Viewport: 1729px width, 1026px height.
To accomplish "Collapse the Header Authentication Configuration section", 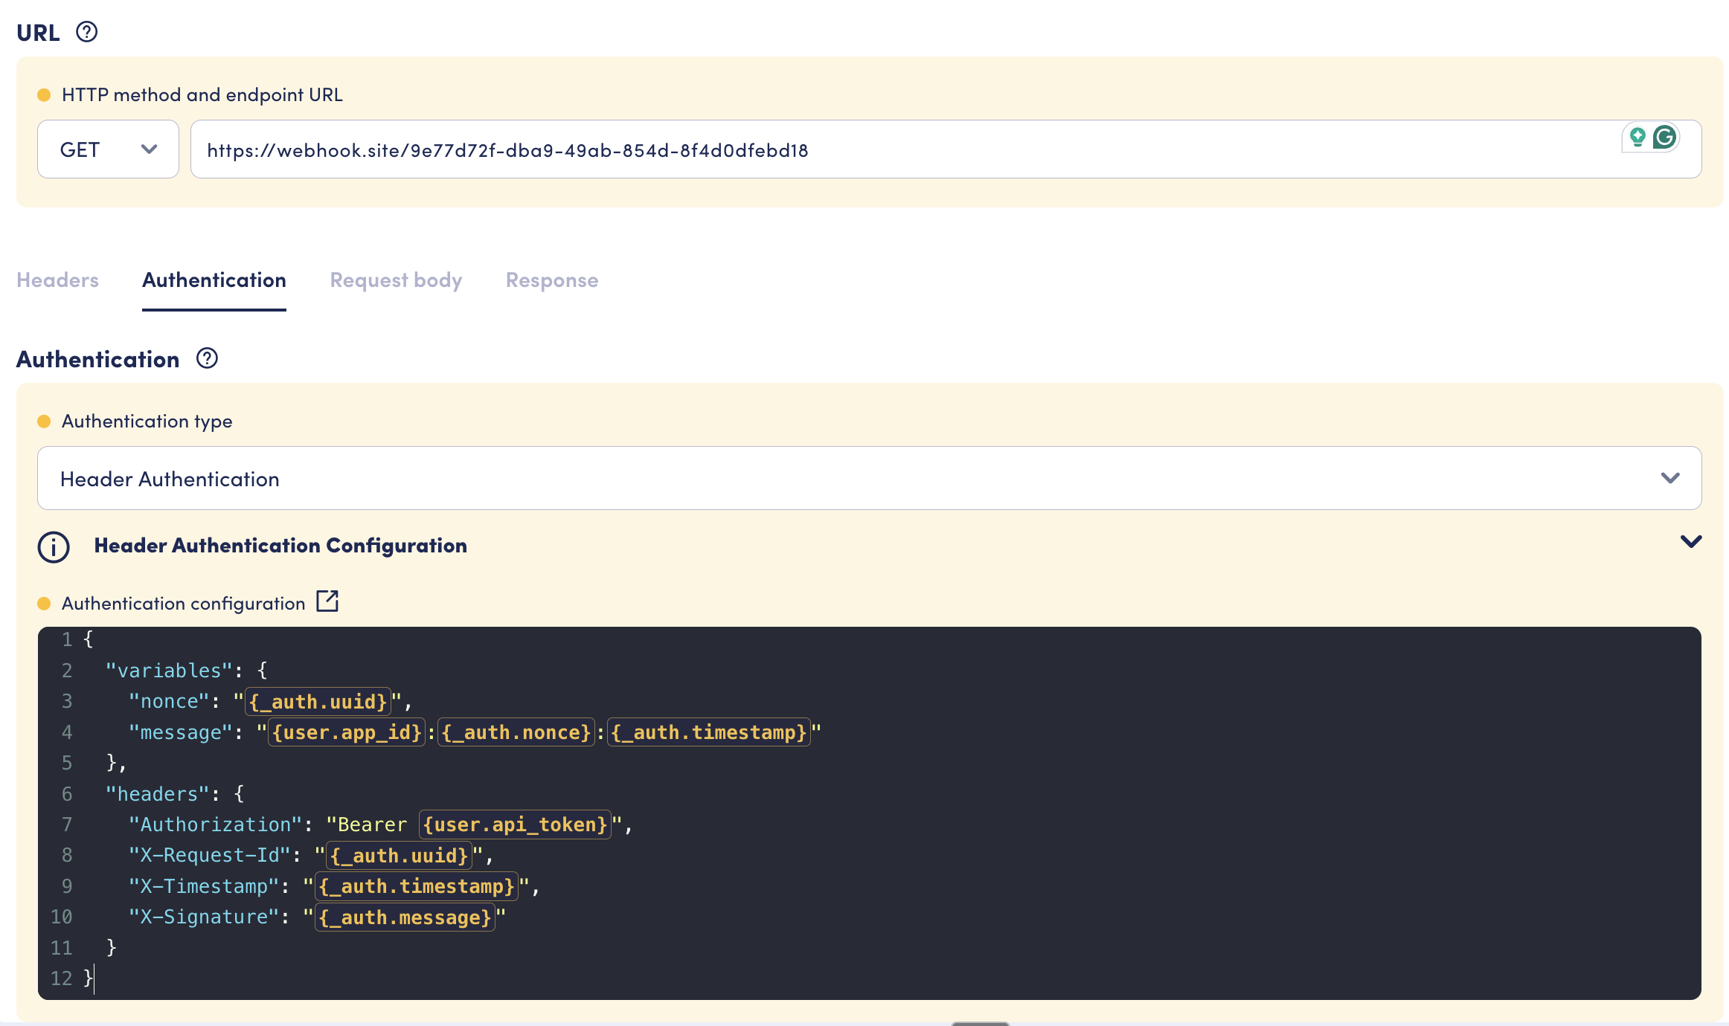I will pos(1690,542).
